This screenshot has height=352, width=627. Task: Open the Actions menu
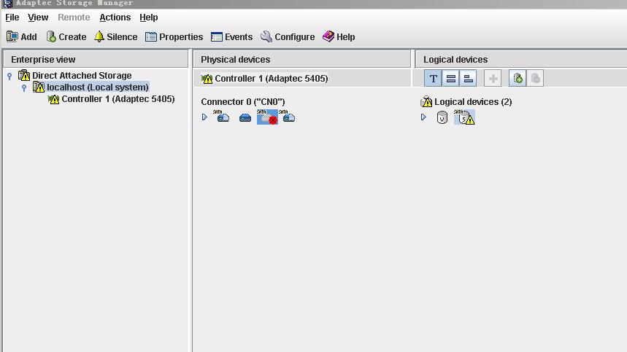pyautogui.click(x=115, y=17)
